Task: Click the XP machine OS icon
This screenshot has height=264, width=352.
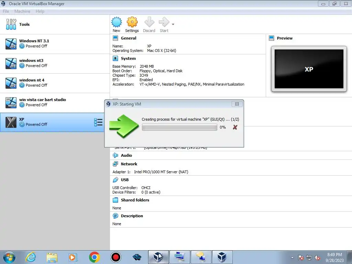Action: coord(11,122)
